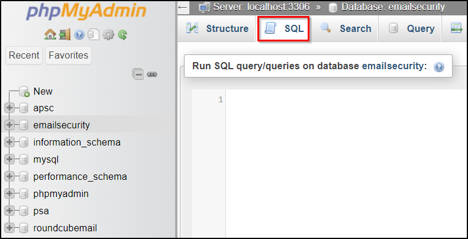Reload navigation panel with green refresh icon
The image size is (468, 239).
[122, 35]
